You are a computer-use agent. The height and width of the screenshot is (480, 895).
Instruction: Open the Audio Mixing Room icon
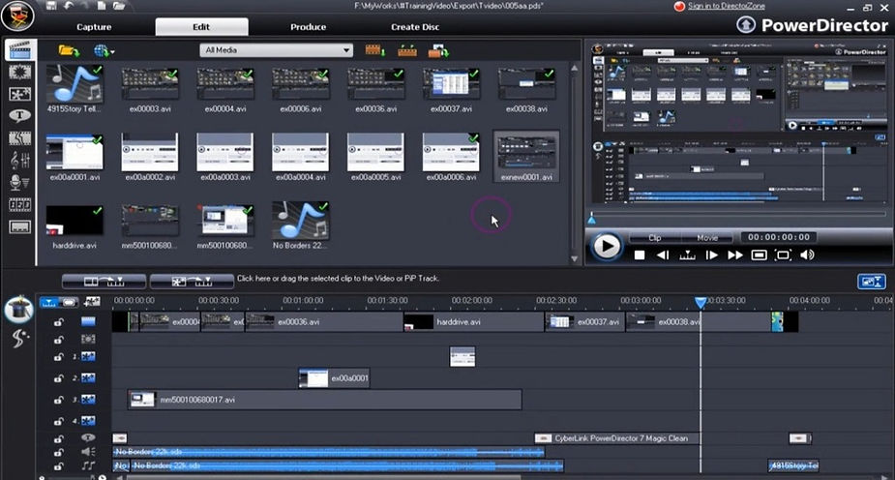[20, 161]
